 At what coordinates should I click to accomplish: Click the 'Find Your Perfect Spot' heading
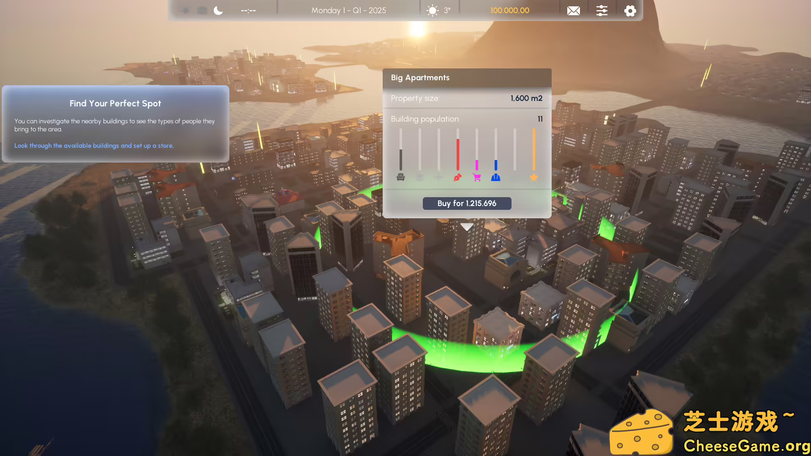pyautogui.click(x=115, y=103)
